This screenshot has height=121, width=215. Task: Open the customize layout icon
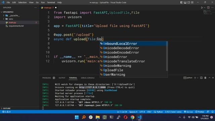click(x=192, y=2)
